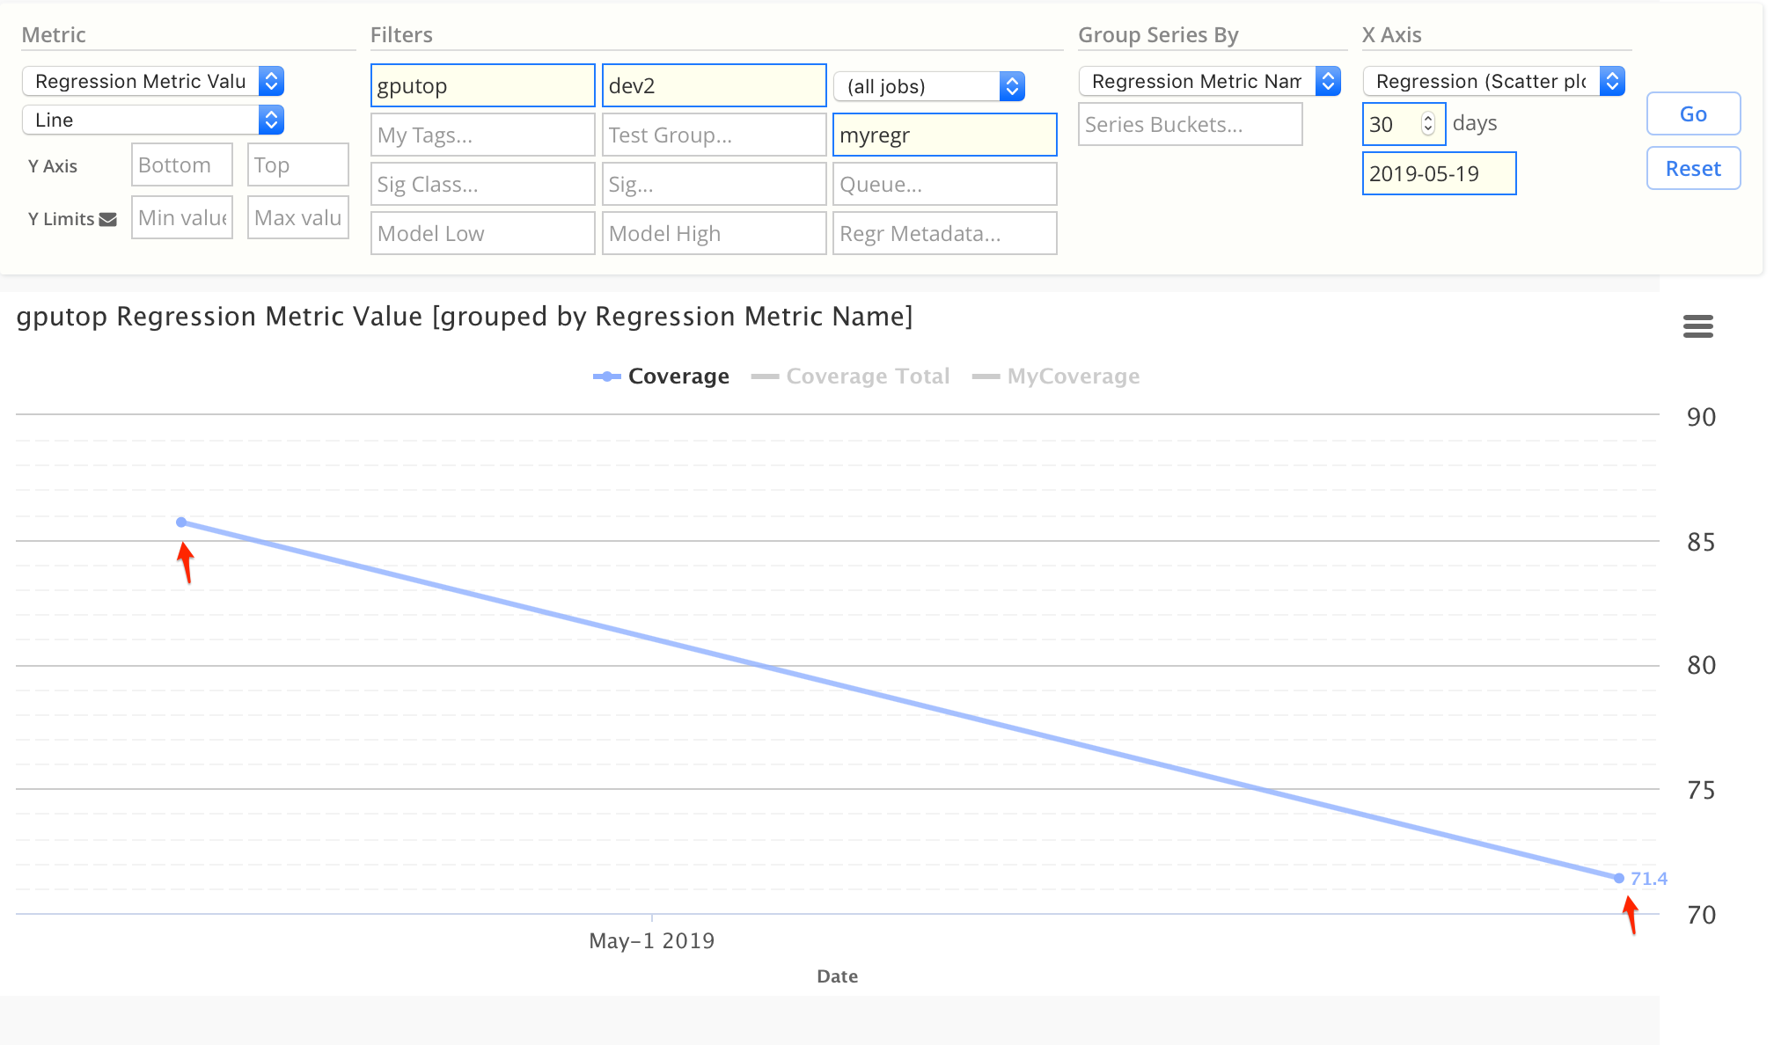Click the myregr filter field
Screen dimensions: 1774x1045
pyautogui.click(x=945, y=135)
